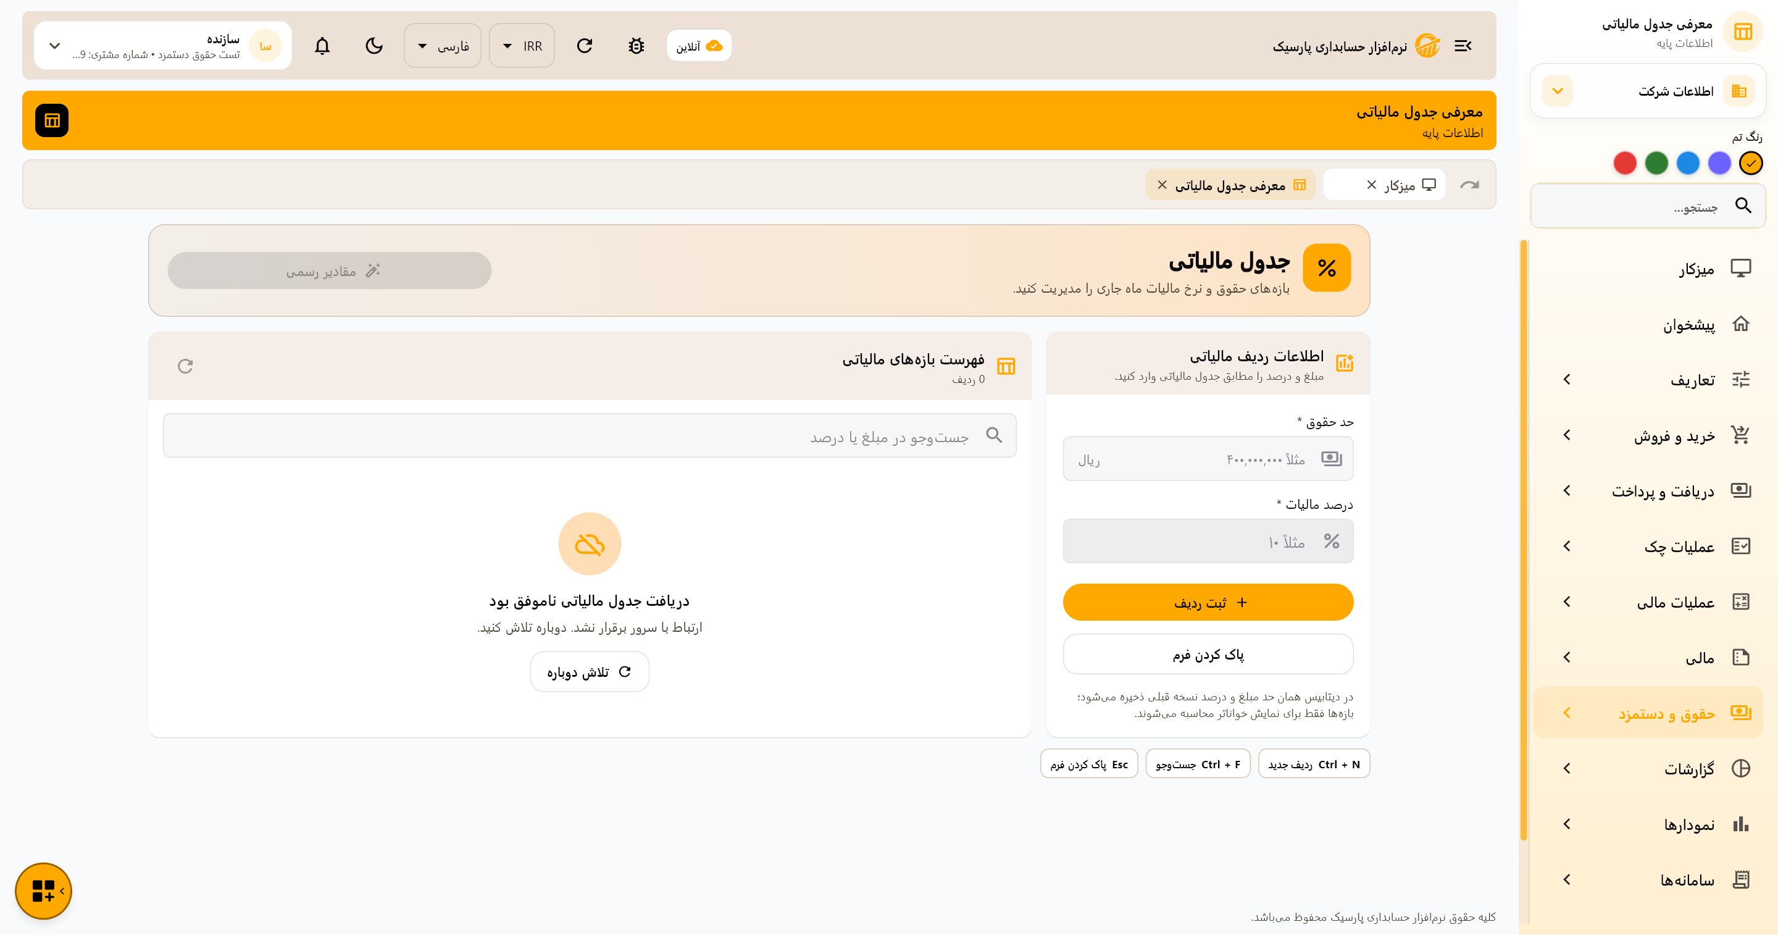The image size is (1778, 935).
Task: Click the حد حقوق amount field
Action: [1208, 459]
